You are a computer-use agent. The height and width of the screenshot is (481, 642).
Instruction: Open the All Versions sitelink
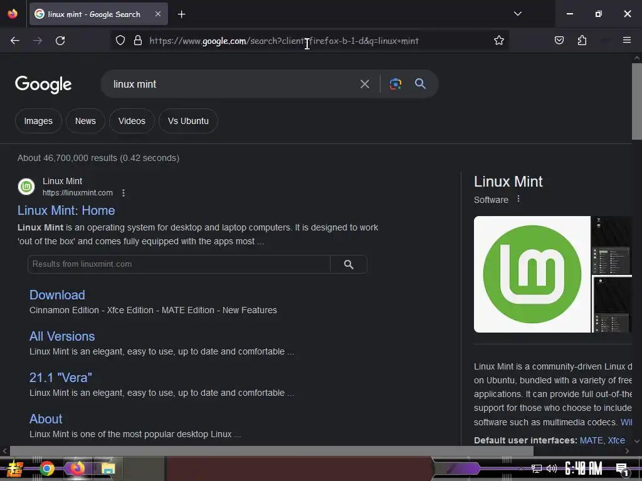coord(62,336)
